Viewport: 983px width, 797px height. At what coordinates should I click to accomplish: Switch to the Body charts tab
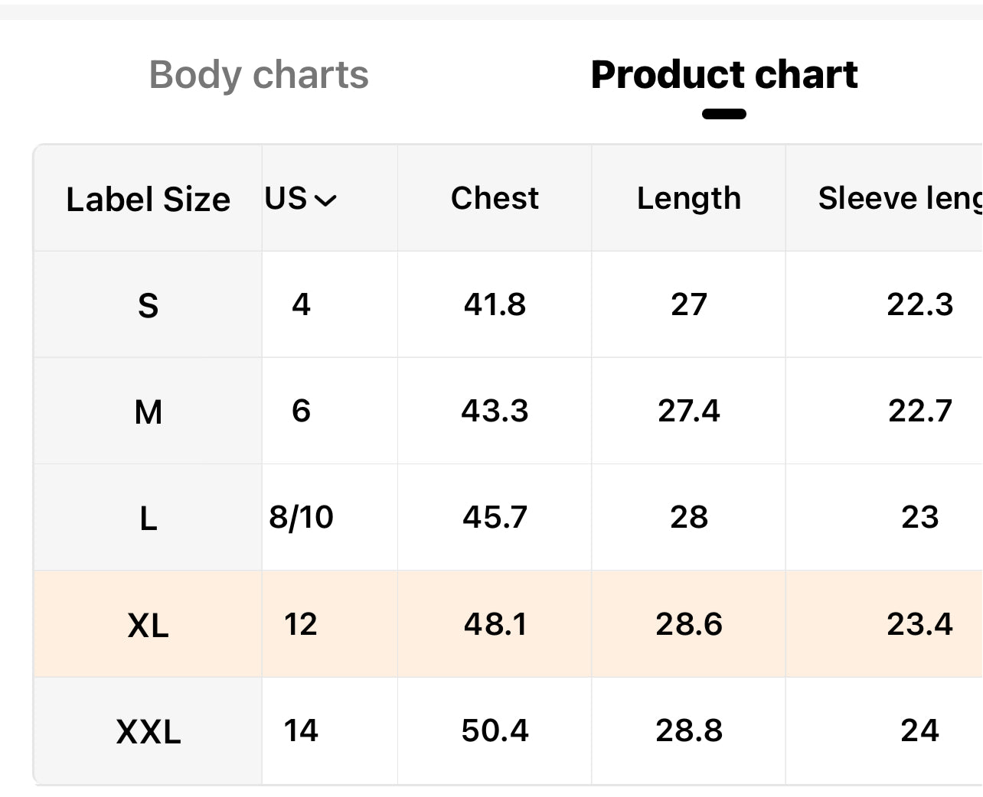259,75
